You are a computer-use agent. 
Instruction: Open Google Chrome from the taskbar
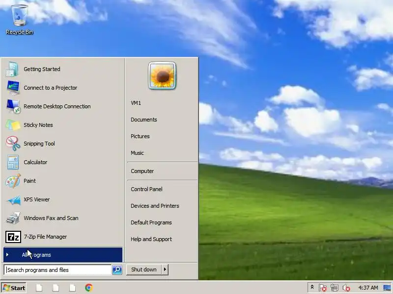(89, 288)
